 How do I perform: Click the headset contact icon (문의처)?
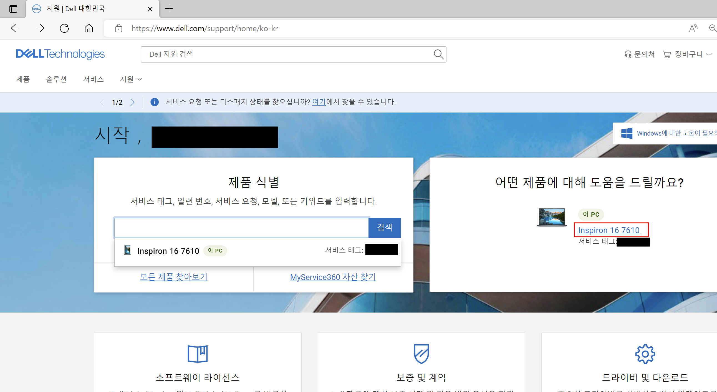(628, 54)
